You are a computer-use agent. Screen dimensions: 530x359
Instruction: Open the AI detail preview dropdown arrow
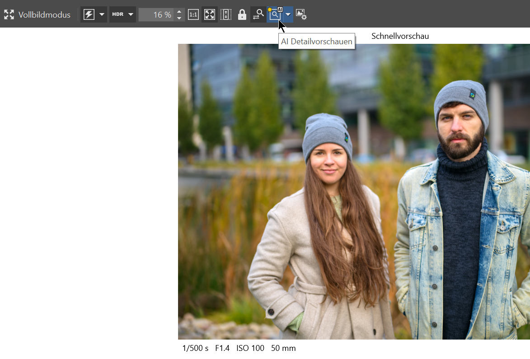(288, 14)
